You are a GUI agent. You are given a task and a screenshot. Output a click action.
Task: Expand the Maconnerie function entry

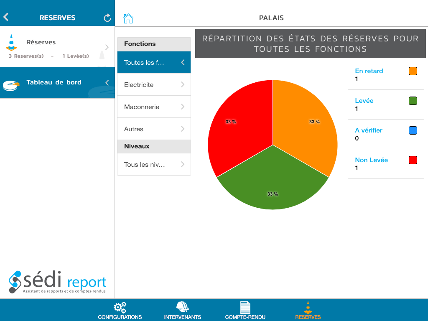pyautogui.click(x=154, y=107)
